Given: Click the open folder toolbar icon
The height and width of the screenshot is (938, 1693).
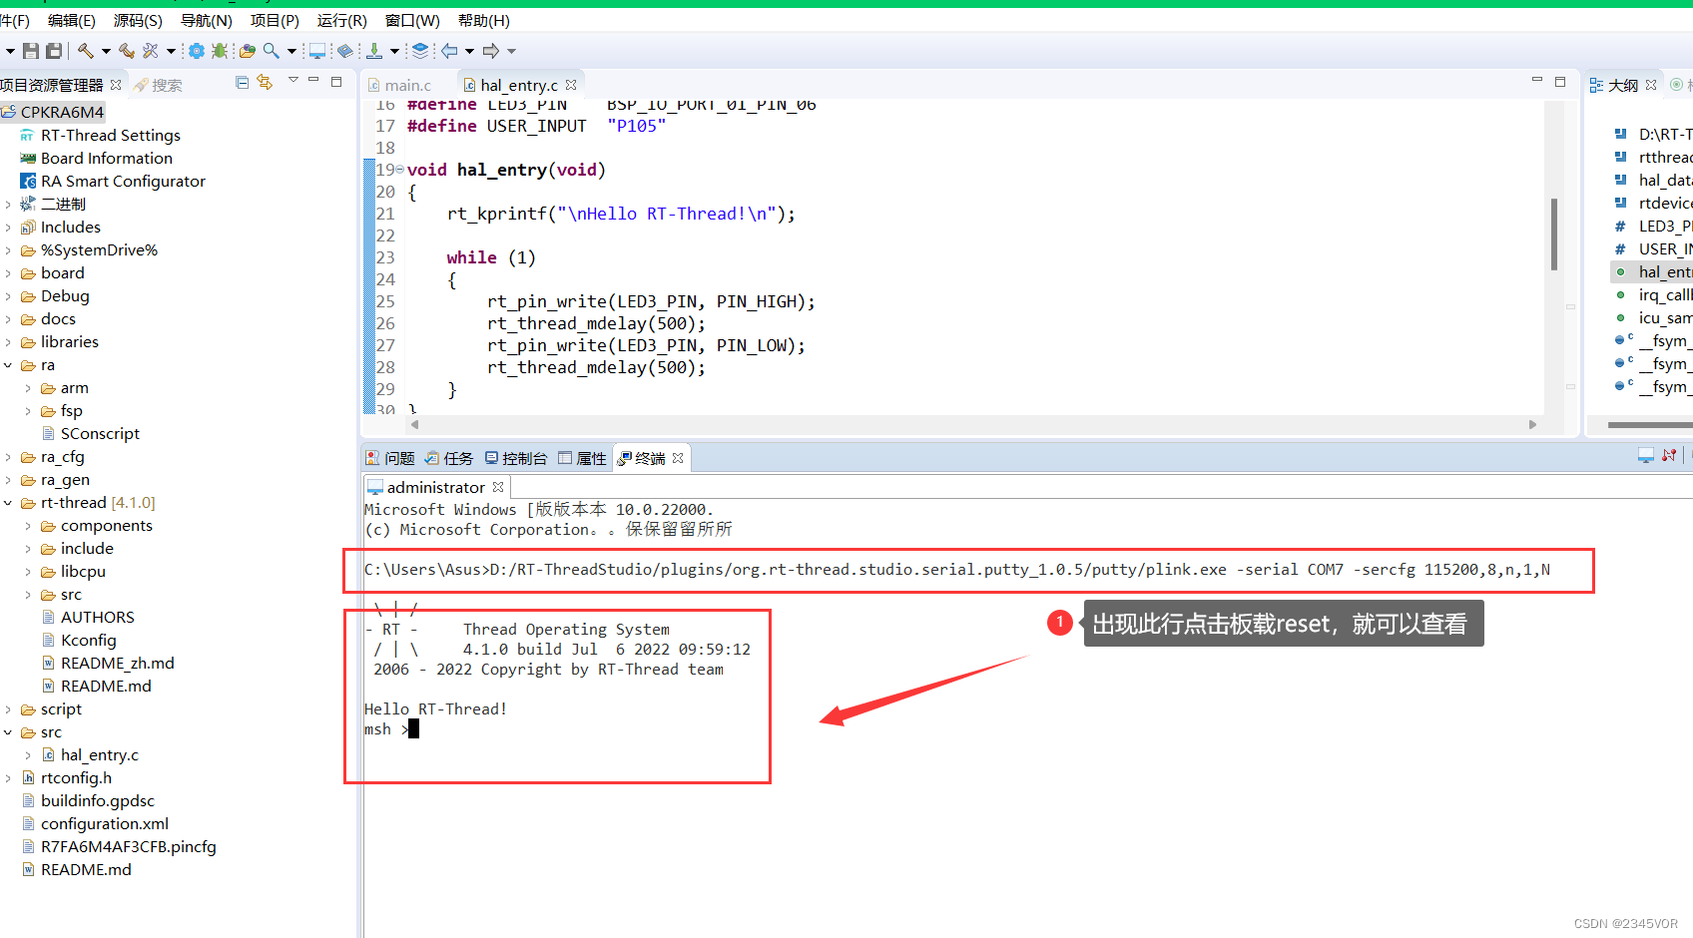Looking at the screenshot, I should coord(248,51).
